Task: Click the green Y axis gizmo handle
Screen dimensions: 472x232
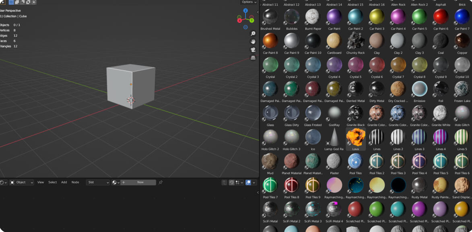Action: tap(251, 20)
